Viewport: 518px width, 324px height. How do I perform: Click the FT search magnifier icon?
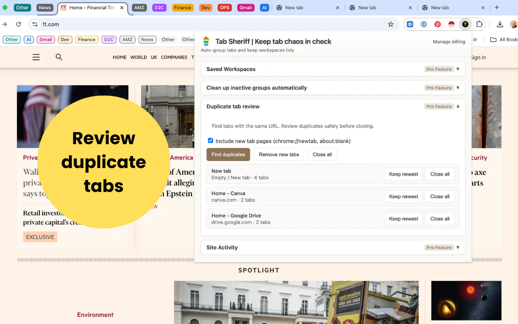click(59, 57)
